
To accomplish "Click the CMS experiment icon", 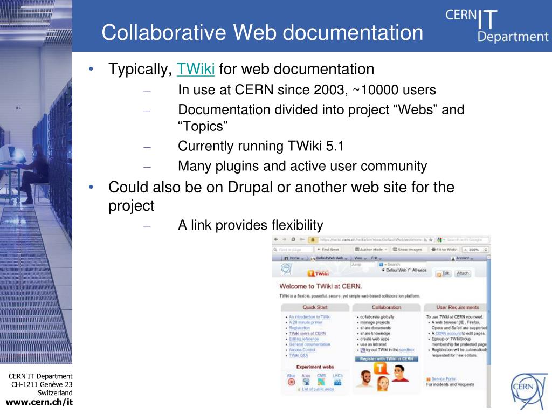I will point(321,382).
